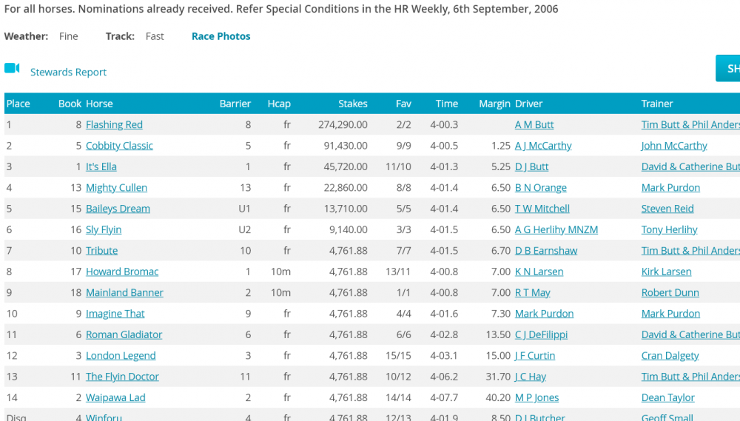Click the video camera icon
Screen dimensions: 740x421
pyautogui.click(x=12, y=69)
